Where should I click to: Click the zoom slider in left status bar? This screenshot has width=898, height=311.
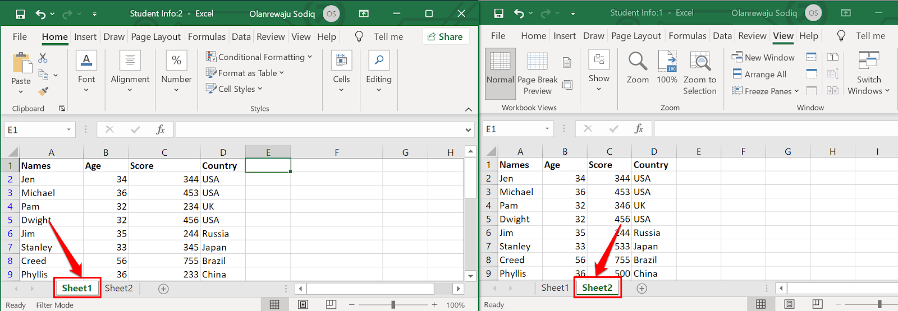[x=393, y=305]
